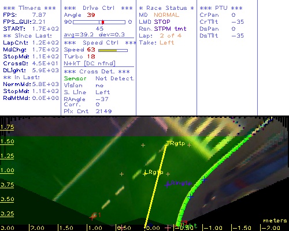Click the red marker on the angle bar
Image resolution: width=289 pixels, height=231 pixels.
(x=103, y=22)
